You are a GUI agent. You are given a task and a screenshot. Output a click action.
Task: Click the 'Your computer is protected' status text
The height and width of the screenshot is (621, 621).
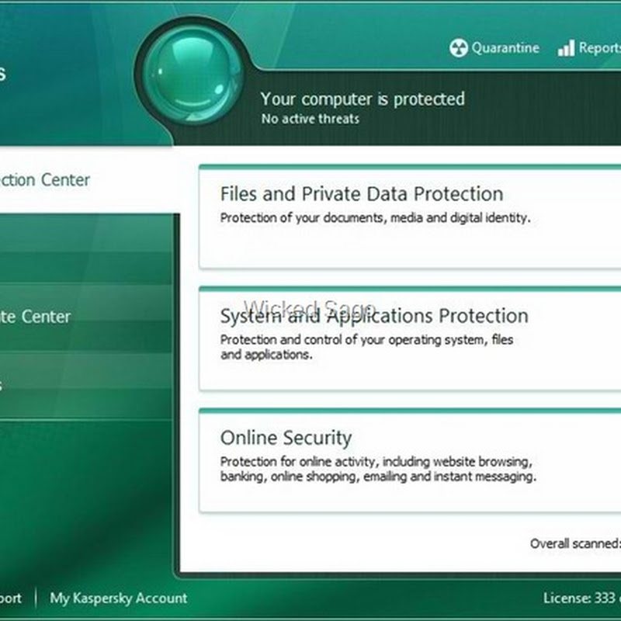click(363, 99)
